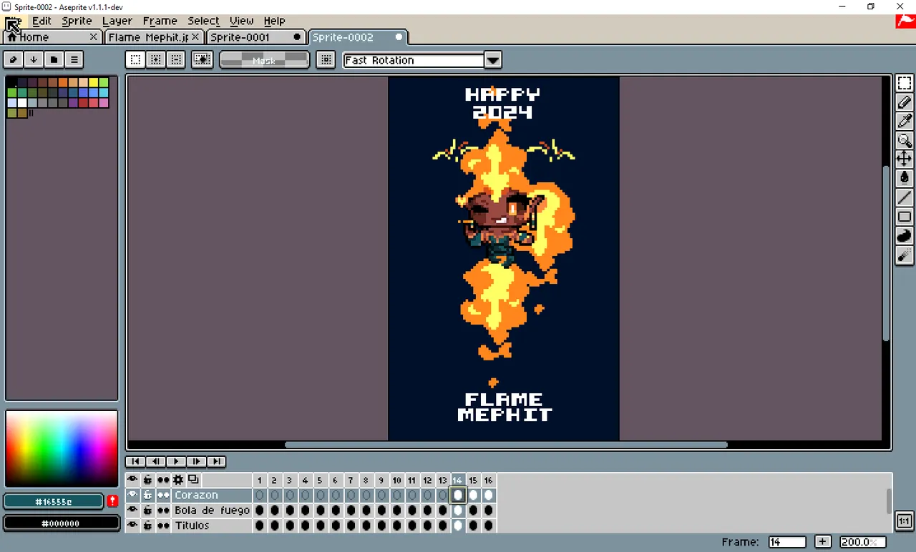Viewport: 916px width, 552px height.
Task: Open the Frame menu
Action: click(160, 21)
